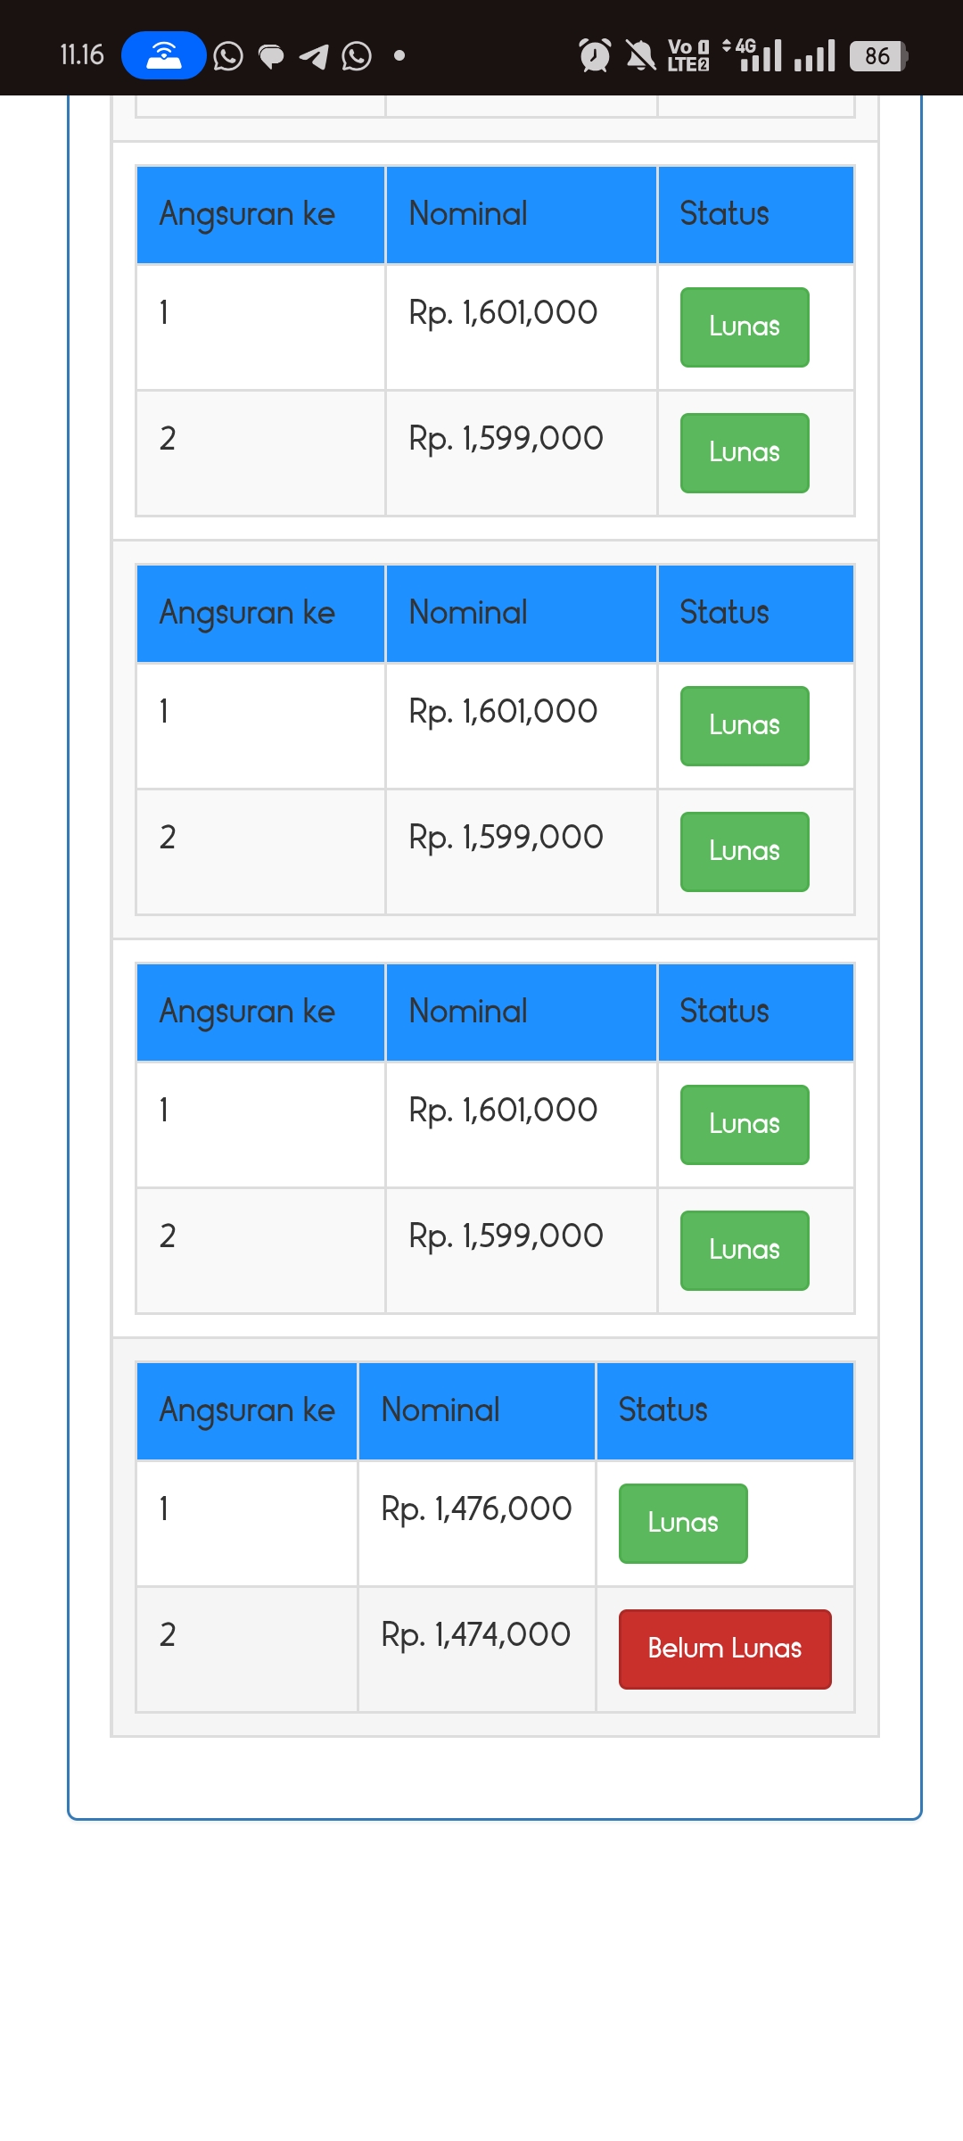Click Nominal header in second table

click(x=521, y=613)
